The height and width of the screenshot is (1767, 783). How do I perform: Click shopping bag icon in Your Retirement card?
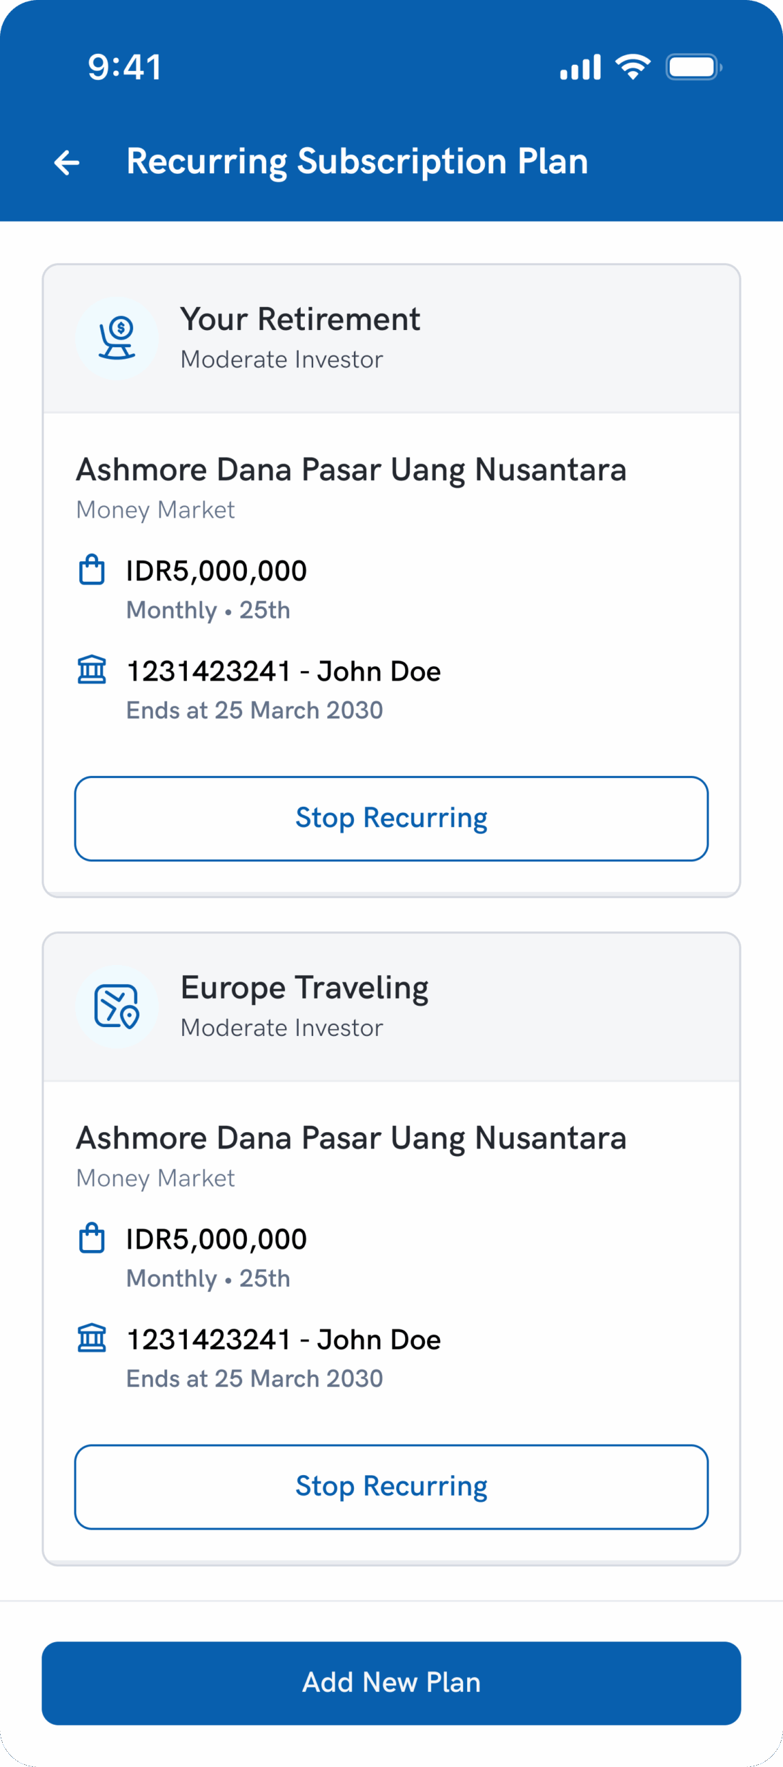pyautogui.click(x=92, y=571)
